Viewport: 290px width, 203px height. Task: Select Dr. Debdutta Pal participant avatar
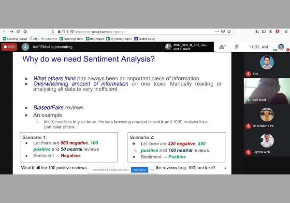tap(267, 115)
